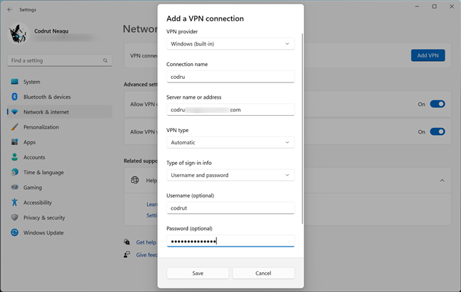Click the Password (optional) field

point(231,241)
